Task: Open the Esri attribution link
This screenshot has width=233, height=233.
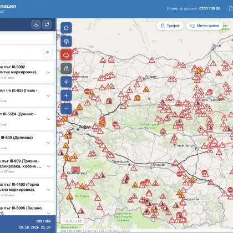Action: 63,231
